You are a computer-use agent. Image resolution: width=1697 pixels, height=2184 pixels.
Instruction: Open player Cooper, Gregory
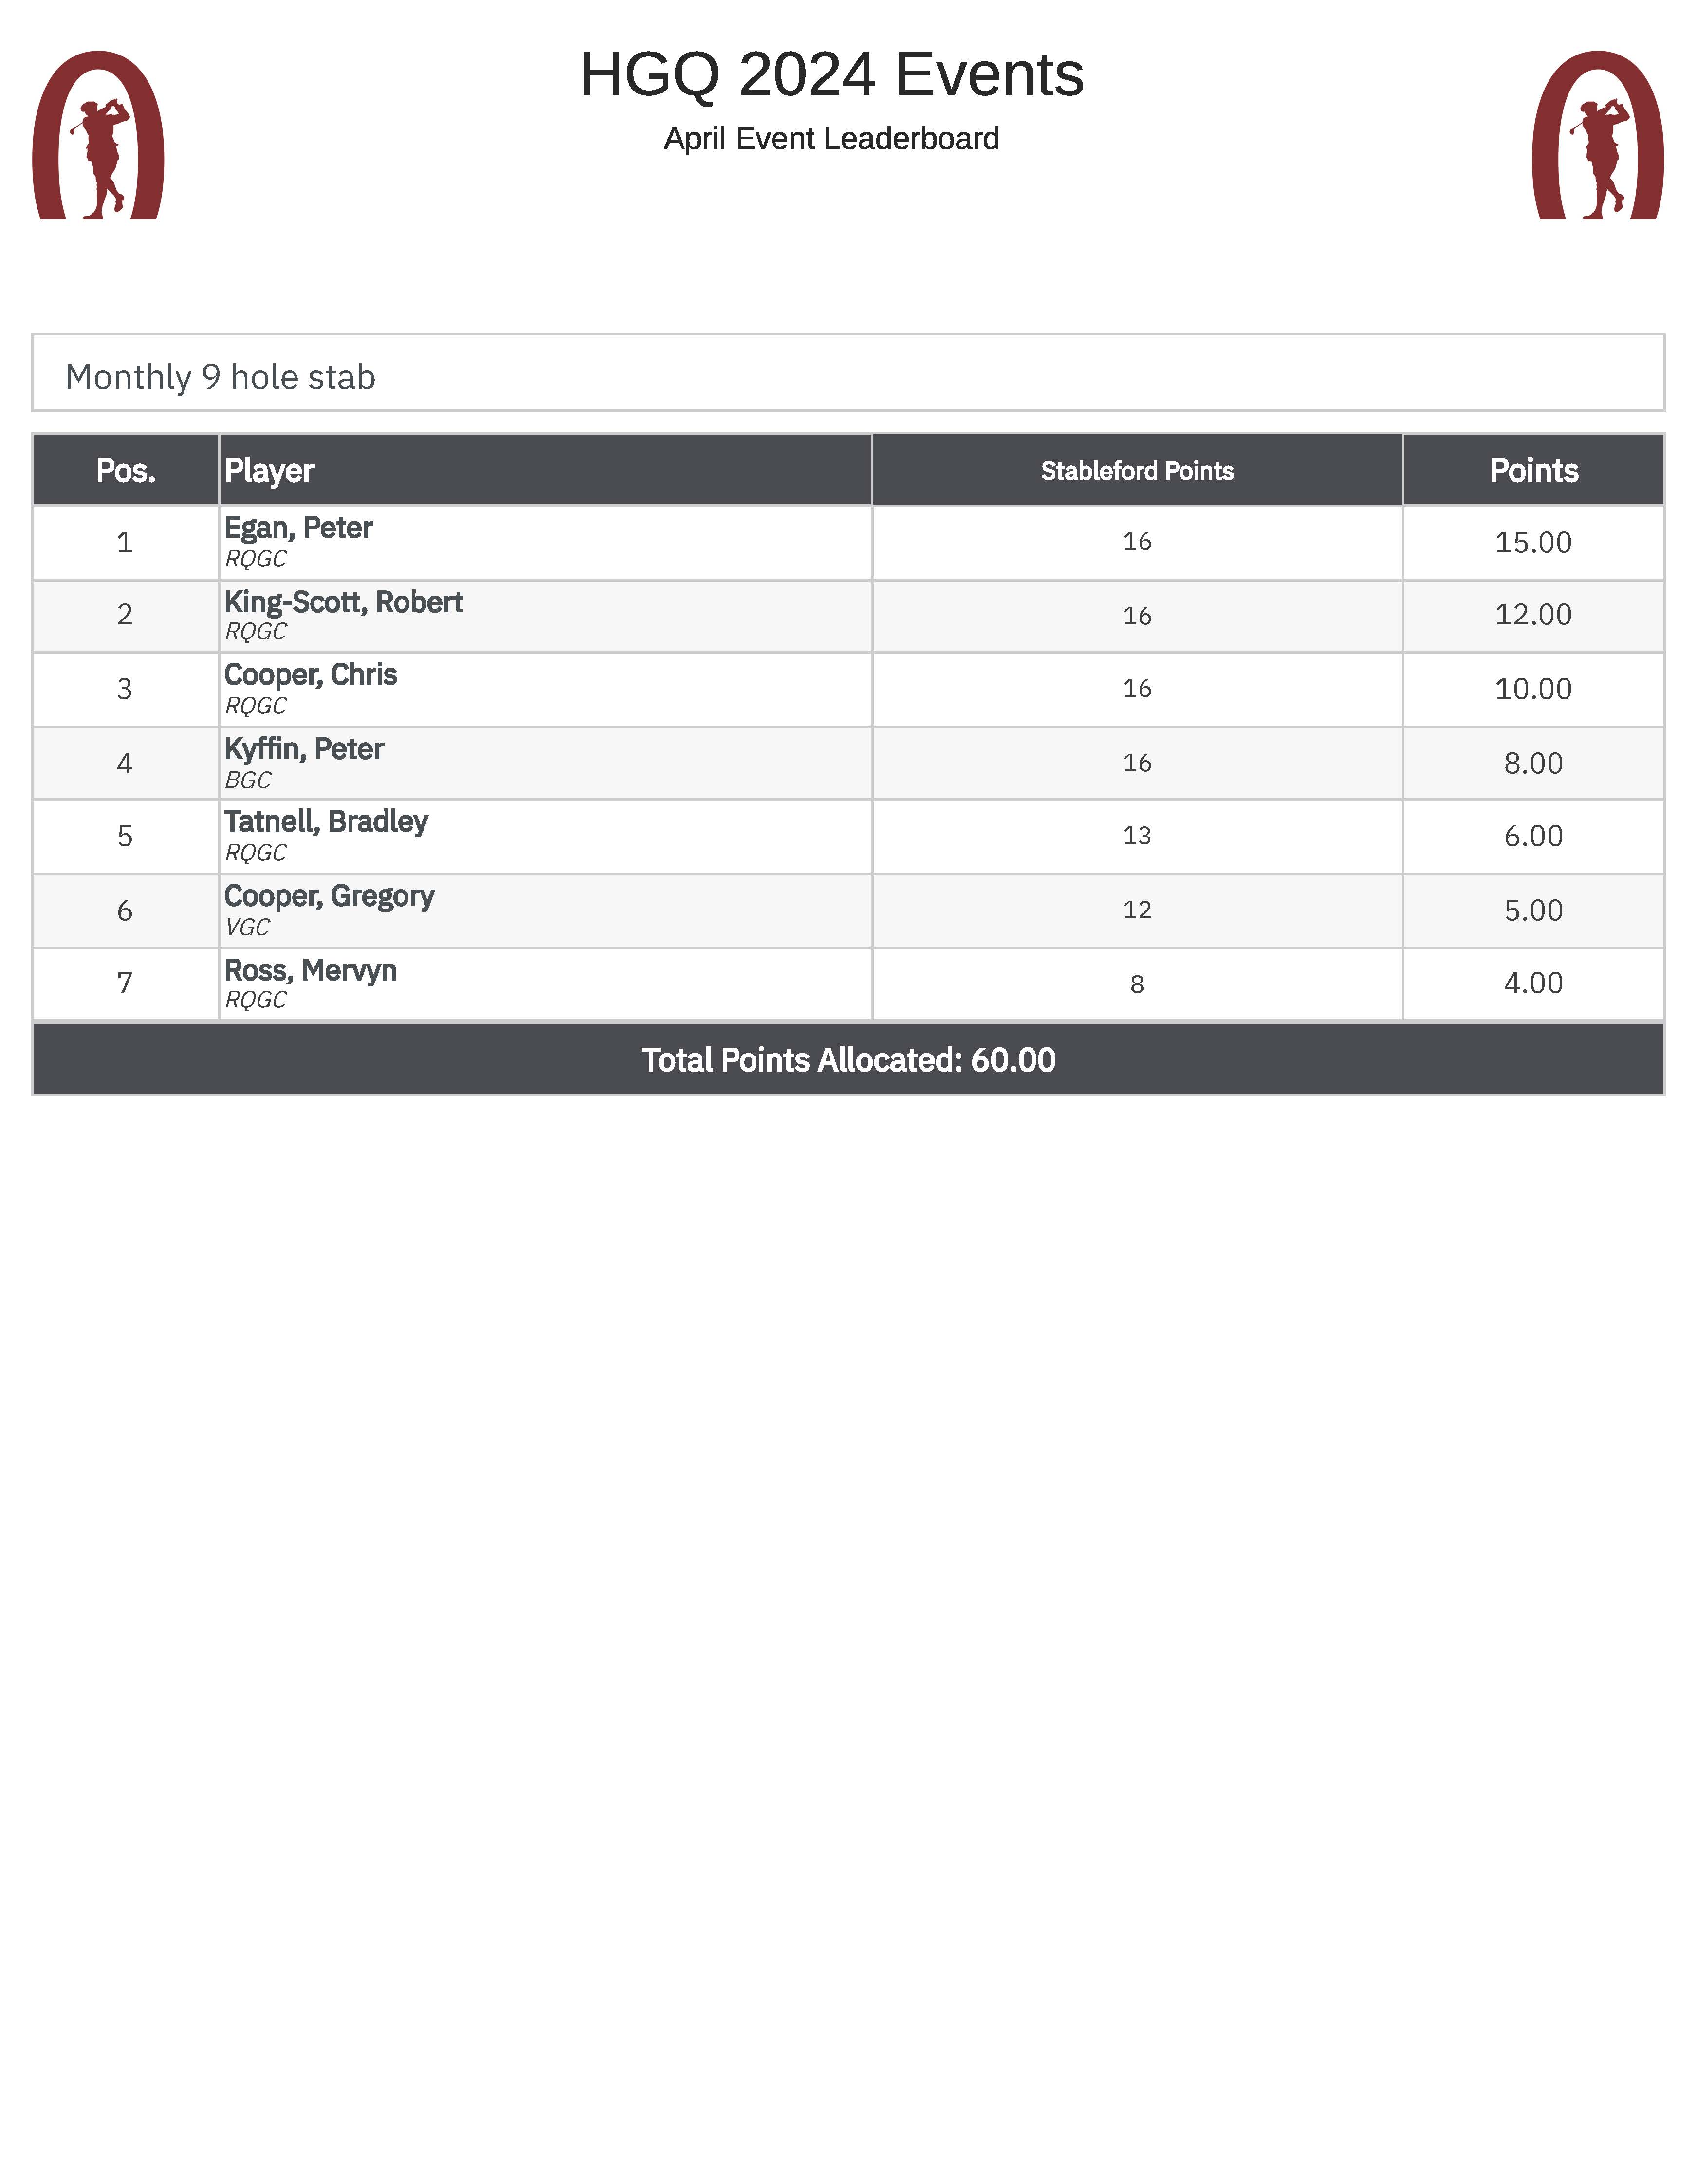coord(328,896)
